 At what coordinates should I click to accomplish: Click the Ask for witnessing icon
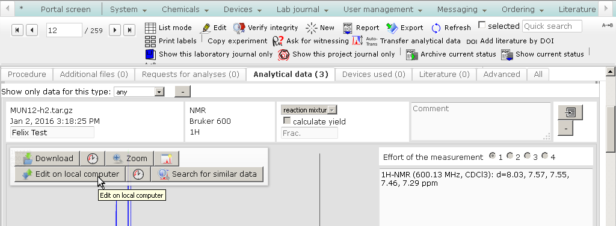click(278, 41)
